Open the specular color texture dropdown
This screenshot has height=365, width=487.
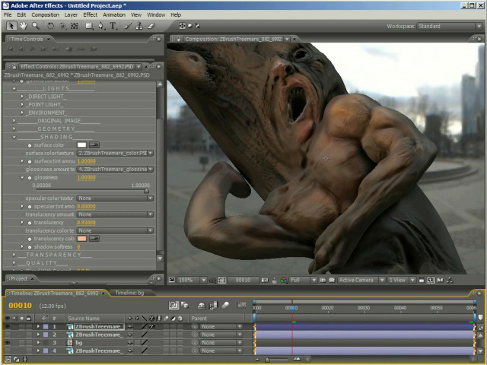click(x=115, y=198)
